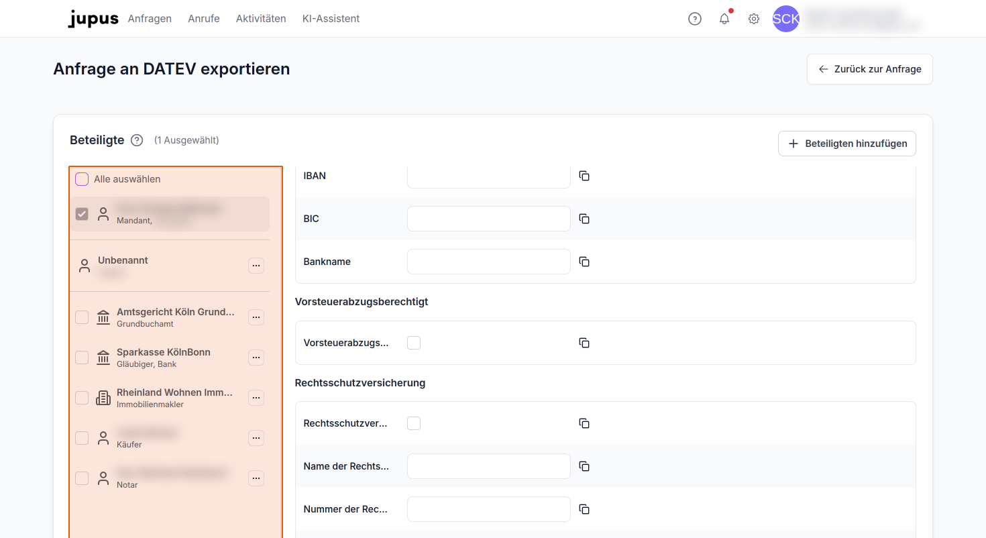Open the KI-Assistent page
986x538 pixels.
pos(331,19)
